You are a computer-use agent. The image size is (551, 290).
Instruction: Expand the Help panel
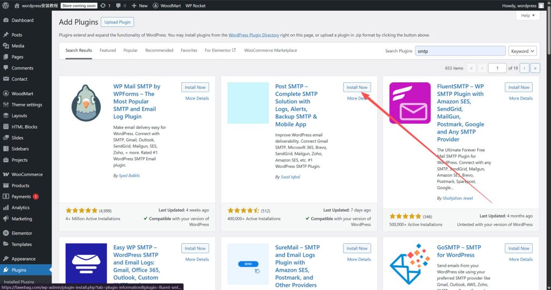527,16
